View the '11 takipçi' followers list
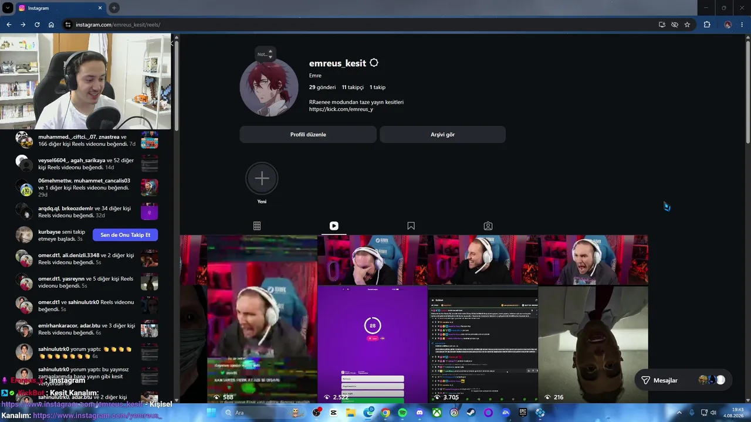Screen dimensions: 751x422 (x=353, y=87)
